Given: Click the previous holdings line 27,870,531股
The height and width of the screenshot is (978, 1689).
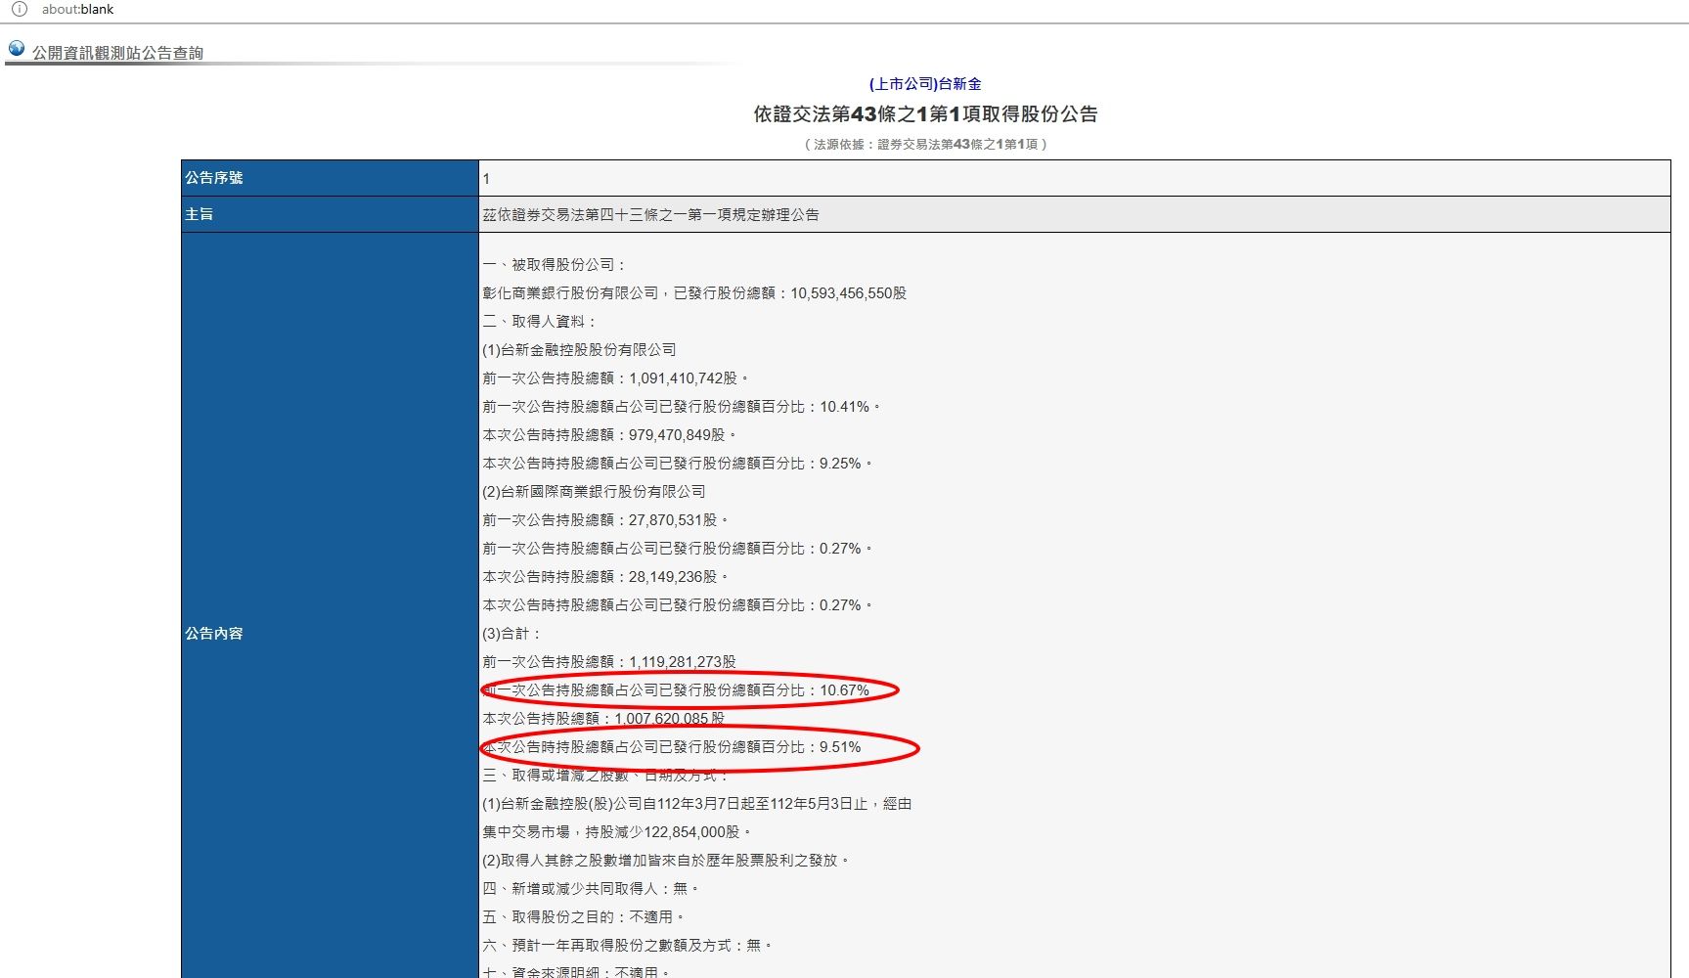Looking at the screenshot, I should 605,519.
